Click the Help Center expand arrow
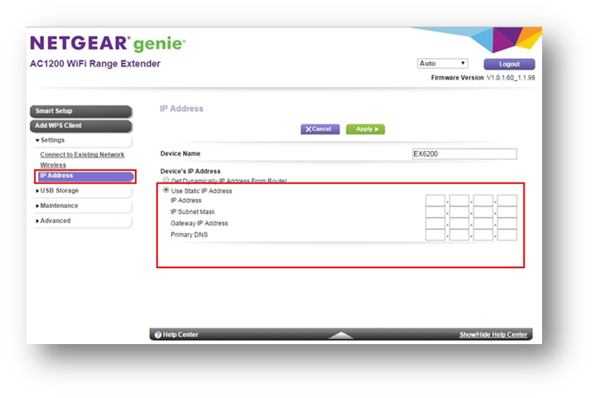The width and height of the screenshot is (596, 398). (x=341, y=335)
